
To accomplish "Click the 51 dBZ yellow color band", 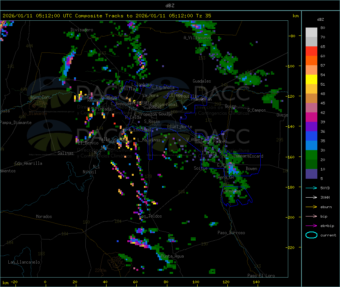I will (x=311, y=80).
